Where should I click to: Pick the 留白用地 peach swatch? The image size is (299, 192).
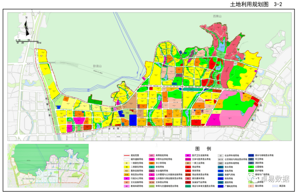tap(251, 186)
